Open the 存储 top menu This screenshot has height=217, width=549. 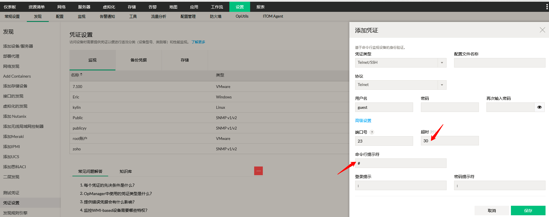pos(132,7)
